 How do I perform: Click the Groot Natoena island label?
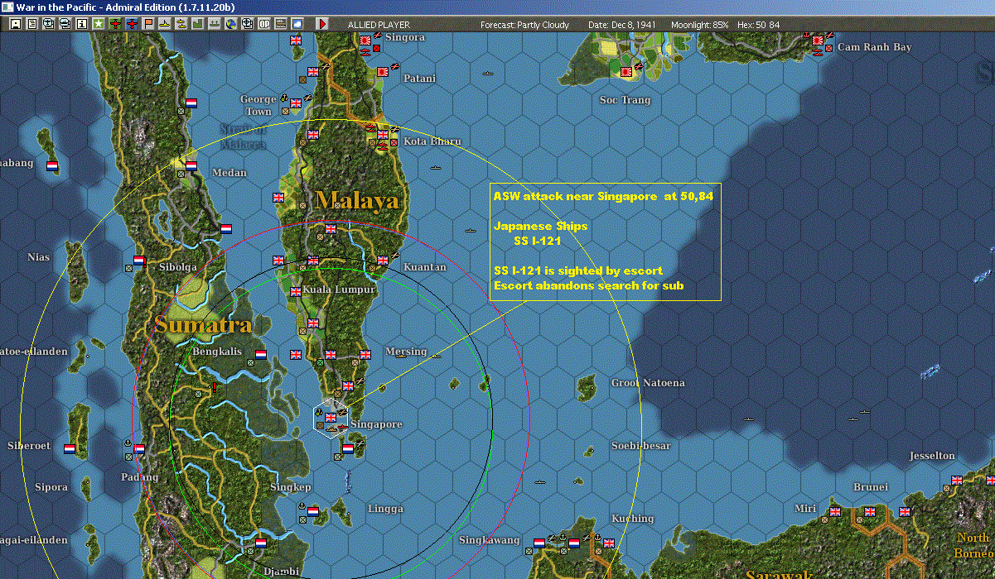648,383
